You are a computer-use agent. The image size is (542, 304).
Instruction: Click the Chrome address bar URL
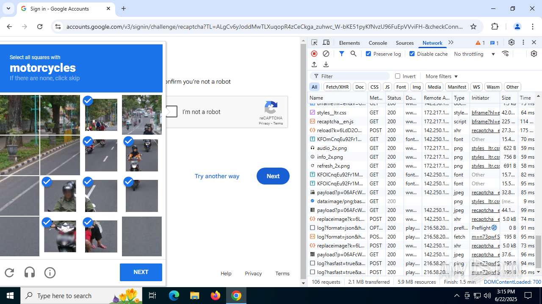pos(265,27)
